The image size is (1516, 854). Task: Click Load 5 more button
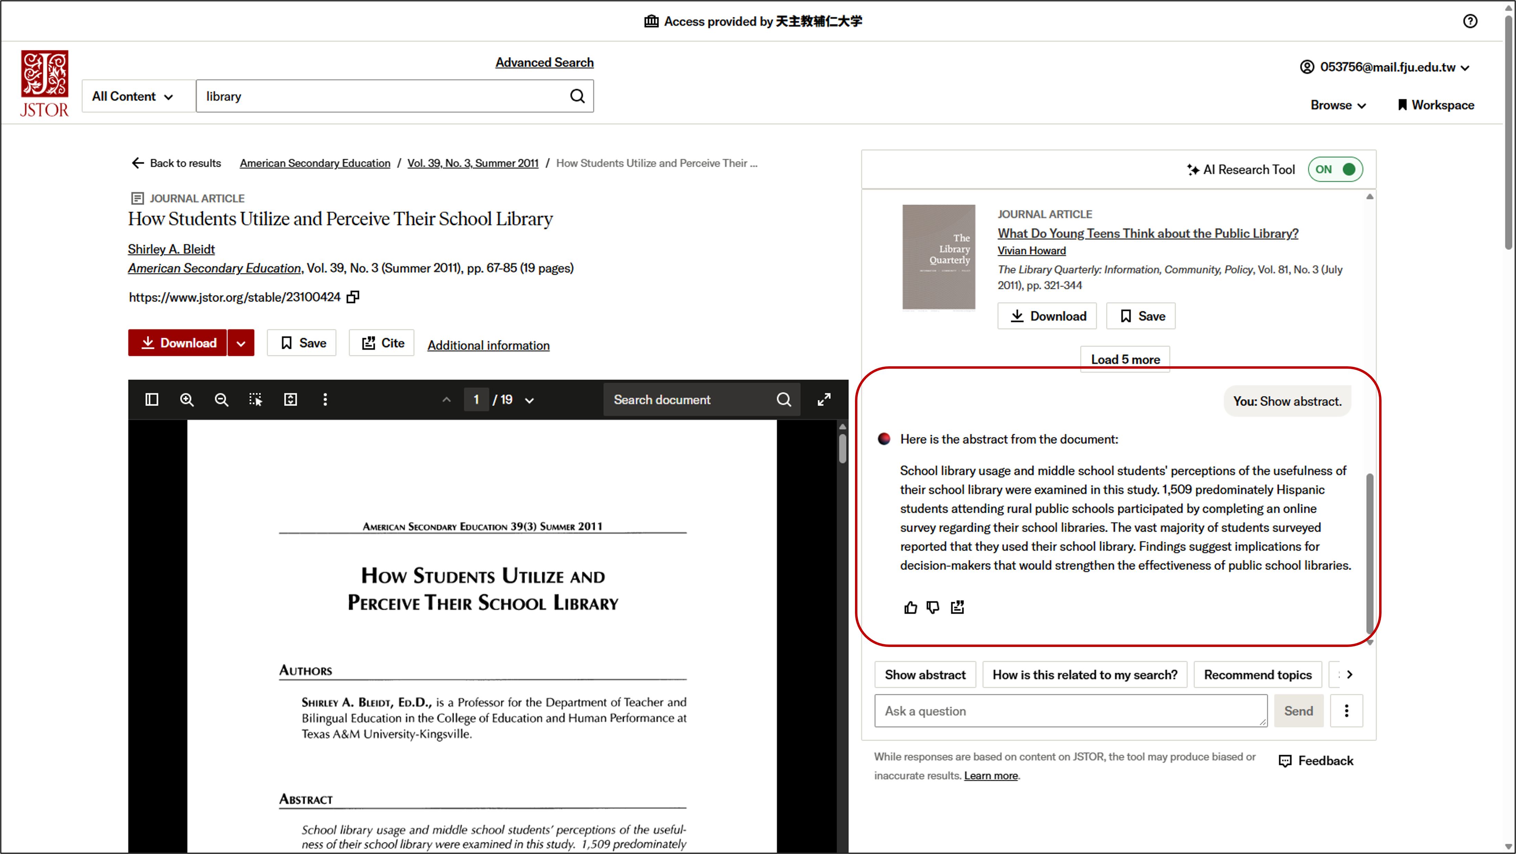click(1125, 360)
